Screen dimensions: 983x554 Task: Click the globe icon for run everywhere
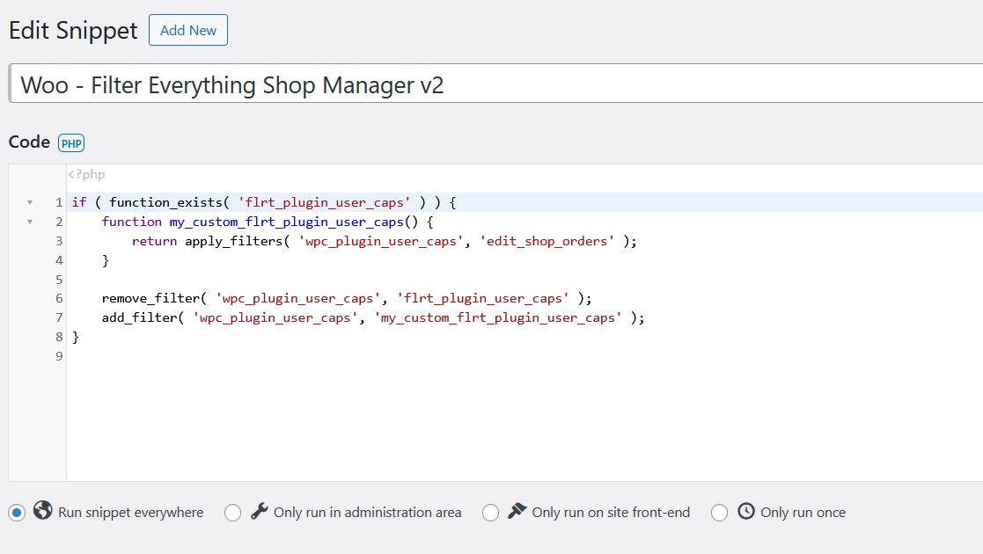point(42,510)
